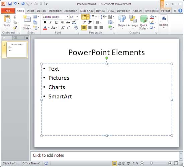Click Zoom Out minus button
This screenshot has width=184, height=167.
click(142, 163)
